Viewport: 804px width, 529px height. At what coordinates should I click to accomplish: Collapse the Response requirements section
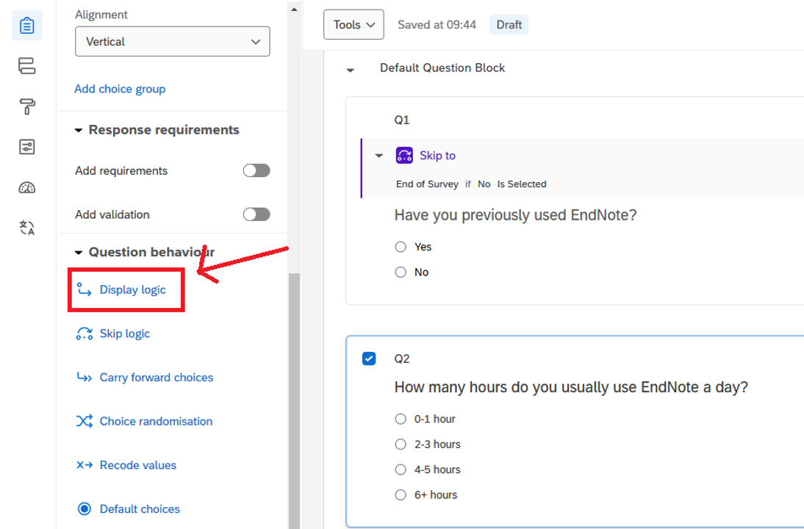click(79, 130)
